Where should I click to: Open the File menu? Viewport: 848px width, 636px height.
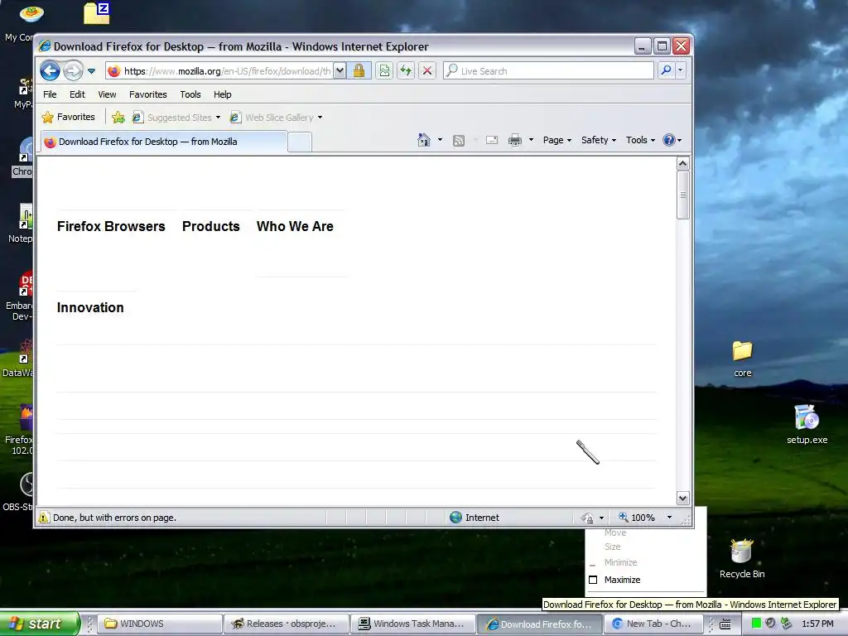50,94
